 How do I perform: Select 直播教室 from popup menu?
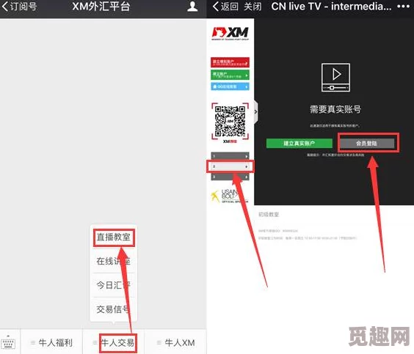tap(114, 237)
